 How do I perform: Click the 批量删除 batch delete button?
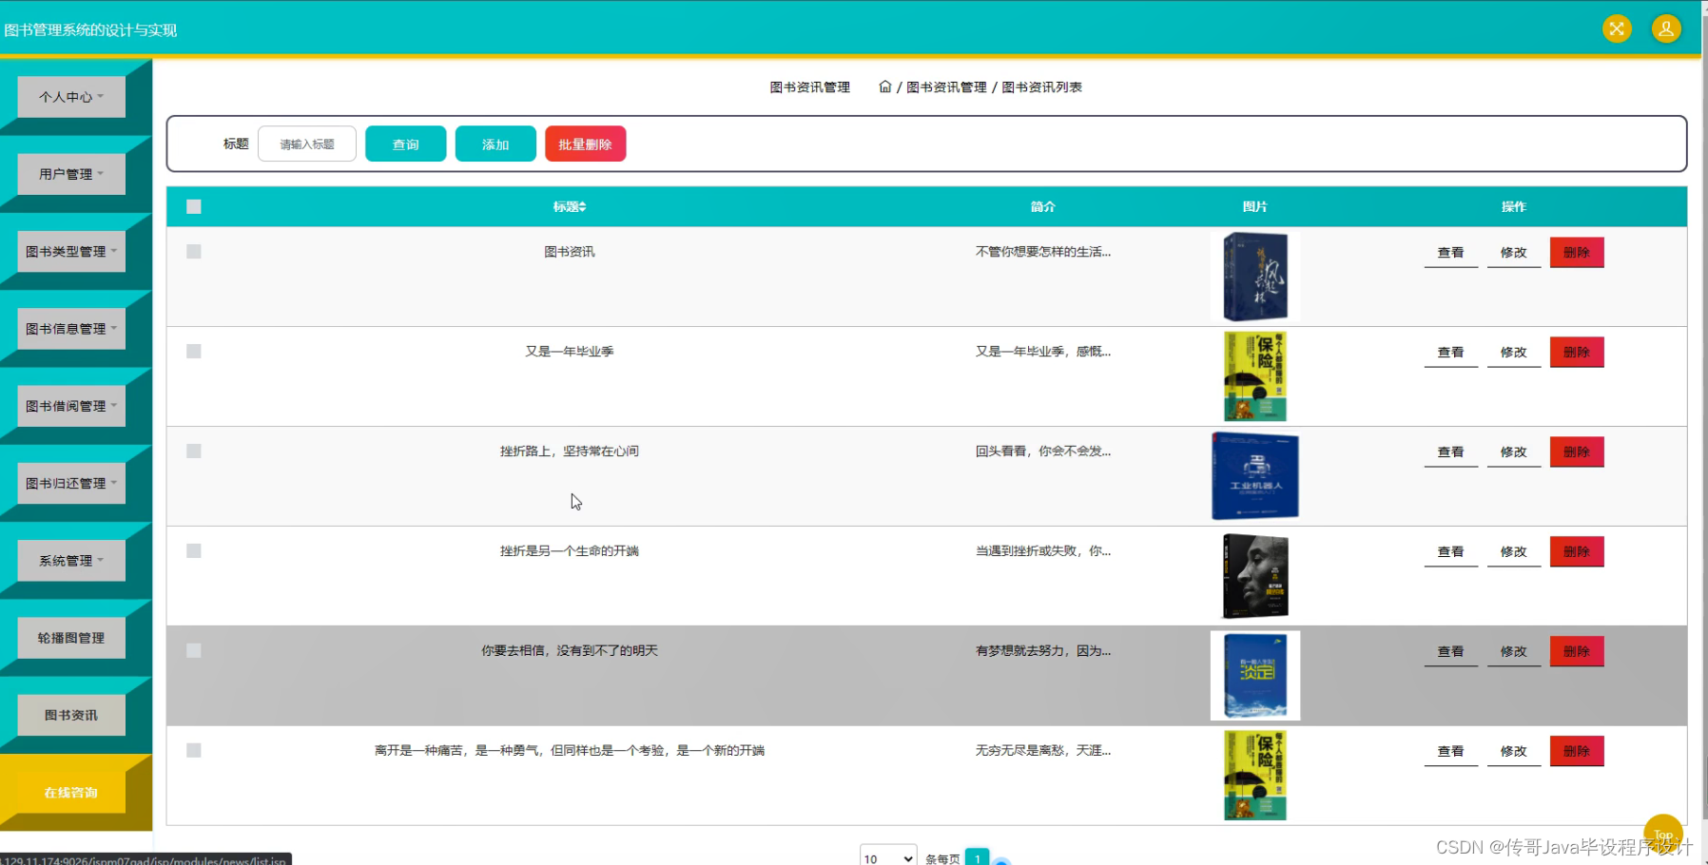coord(585,144)
